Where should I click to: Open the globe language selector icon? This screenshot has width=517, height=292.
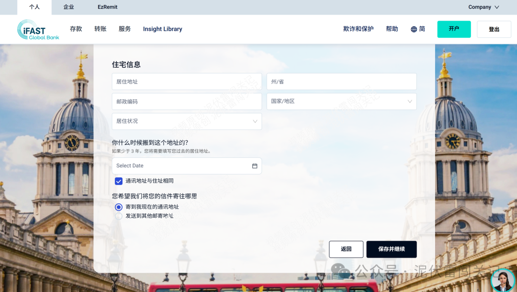pyautogui.click(x=414, y=29)
